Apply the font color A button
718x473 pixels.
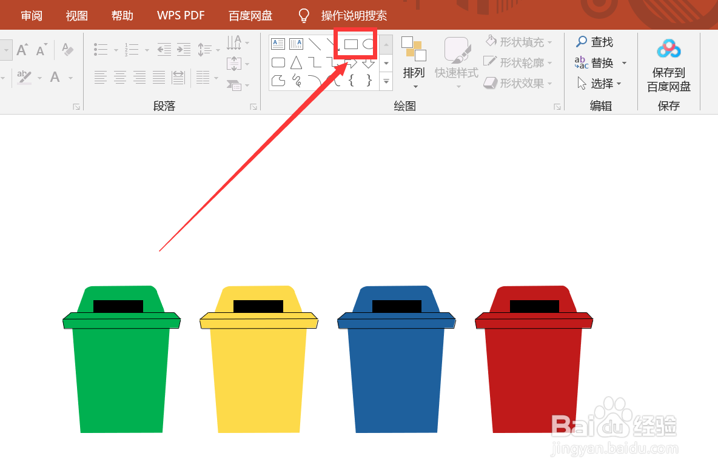(x=55, y=77)
